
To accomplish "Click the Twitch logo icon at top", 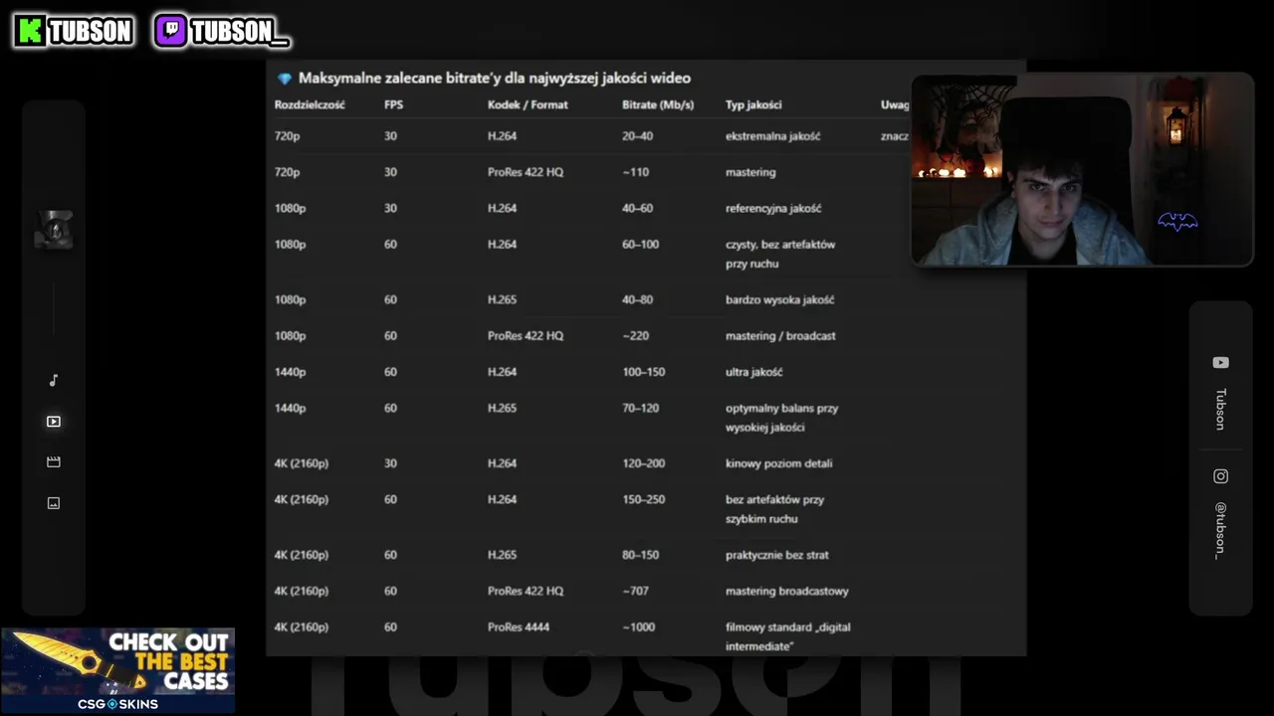I will point(170,32).
